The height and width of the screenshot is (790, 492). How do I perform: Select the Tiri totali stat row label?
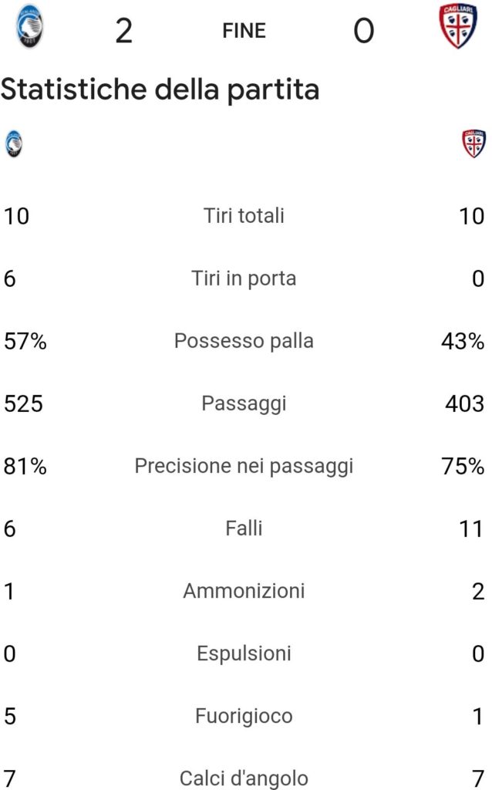244,216
